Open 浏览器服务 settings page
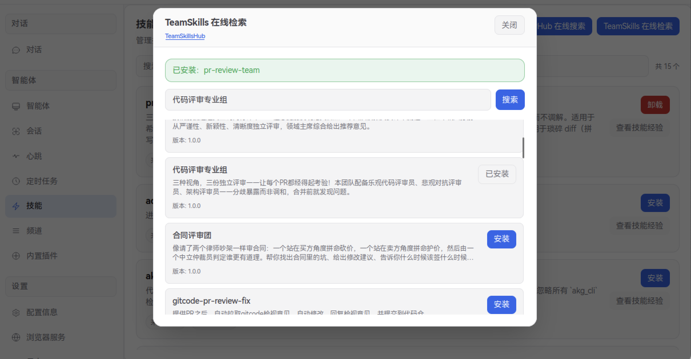The width and height of the screenshot is (691, 359). point(61,337)
